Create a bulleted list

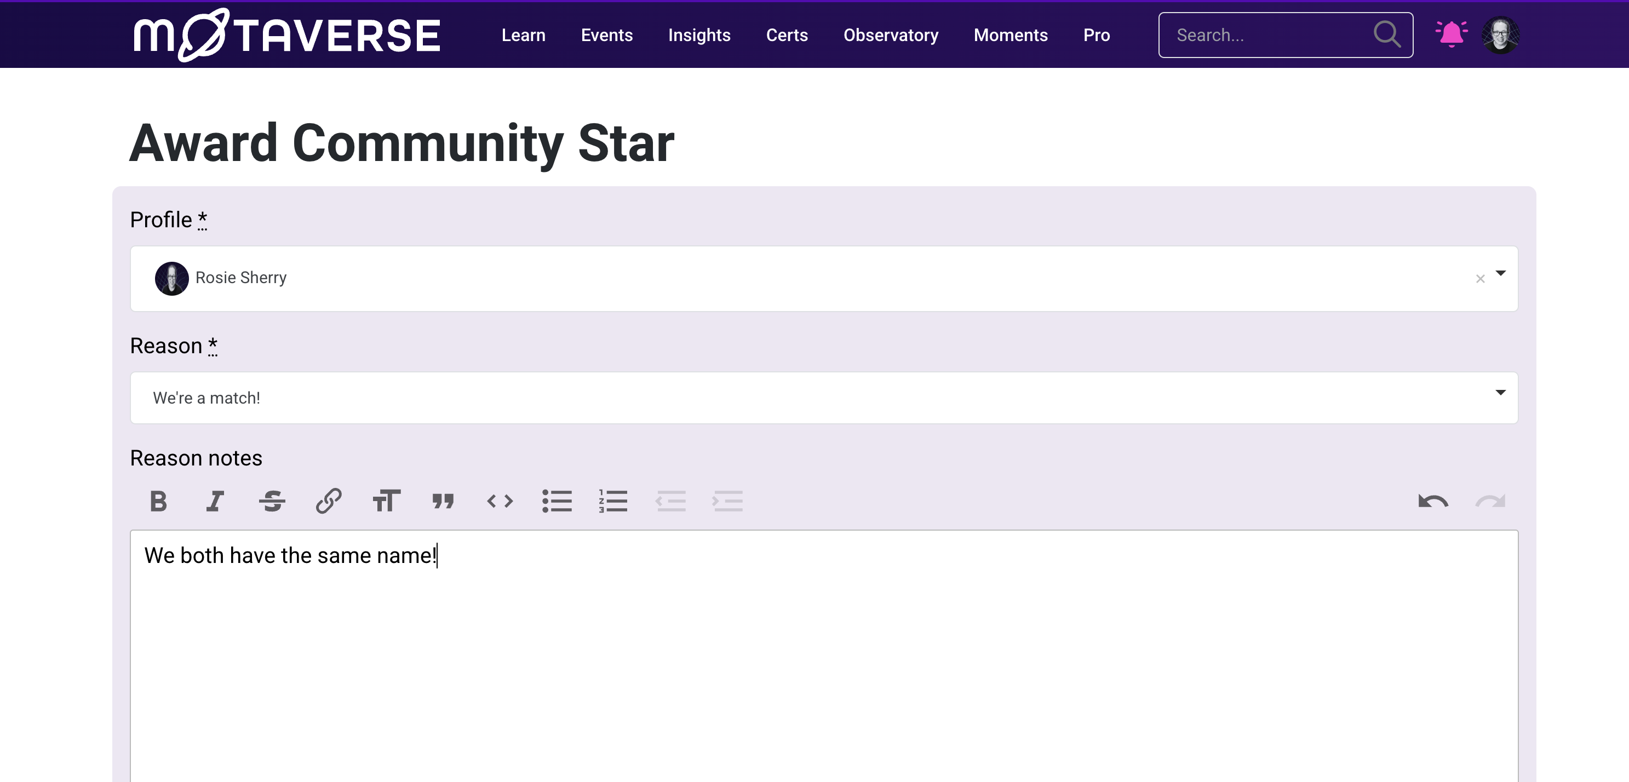tap(557, 501)
